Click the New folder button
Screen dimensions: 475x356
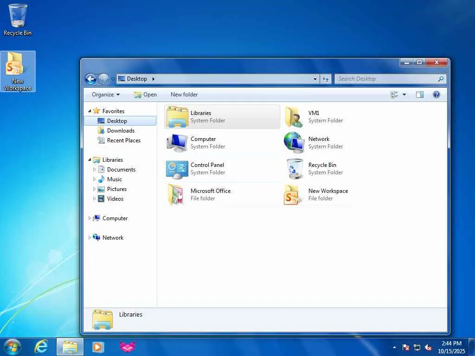[x=184, y=95]
